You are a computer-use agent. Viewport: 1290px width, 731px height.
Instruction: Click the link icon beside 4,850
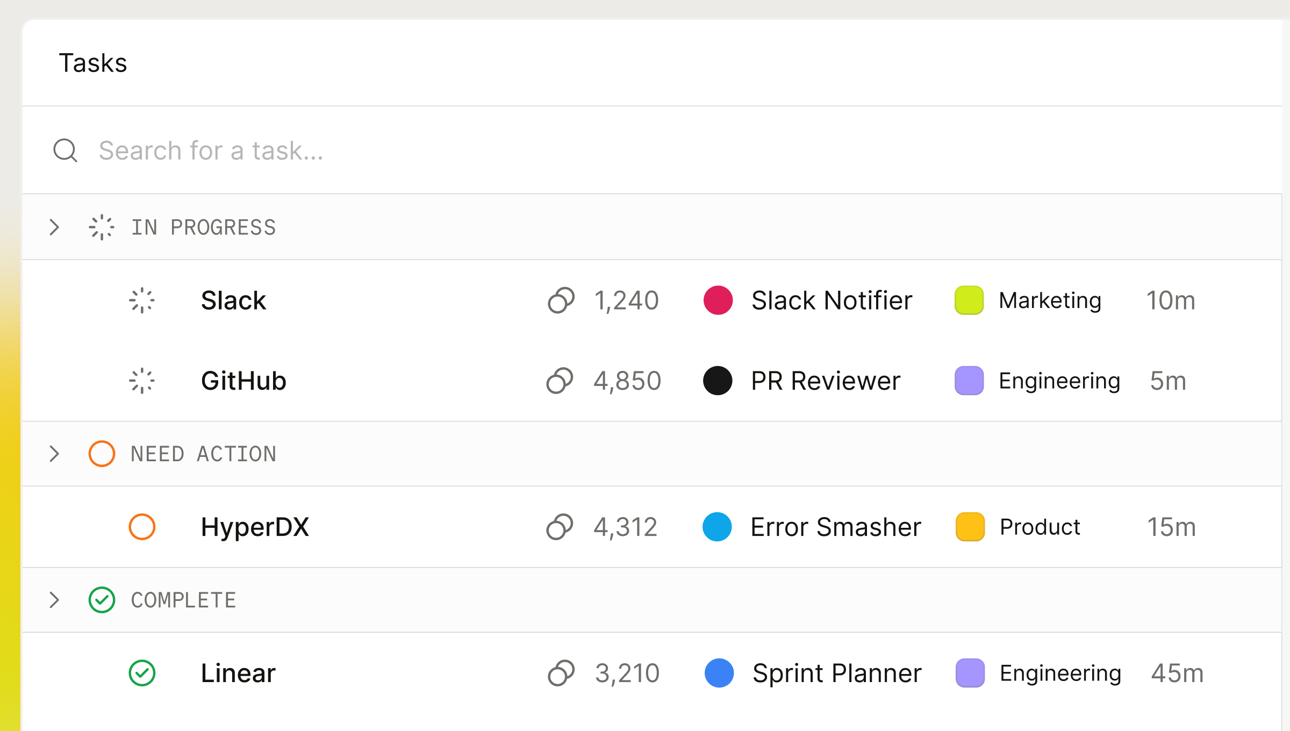pyautogui.click(x=560, y=381)
